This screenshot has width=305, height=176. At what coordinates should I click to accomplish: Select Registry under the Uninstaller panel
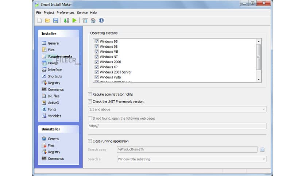54,152
